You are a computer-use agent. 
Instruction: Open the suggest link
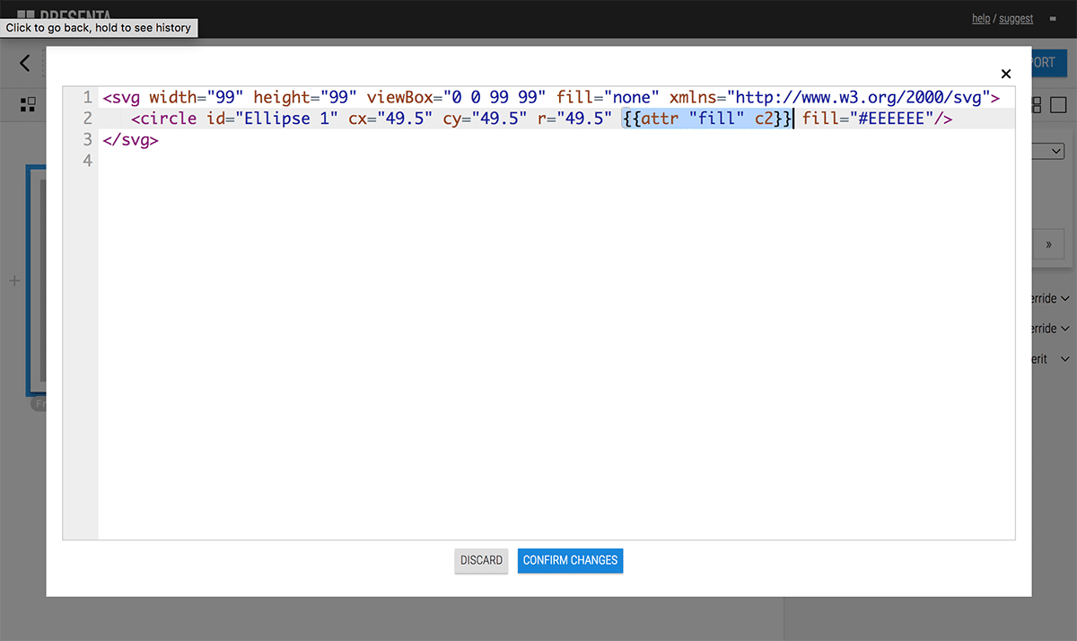[1016, 19]
